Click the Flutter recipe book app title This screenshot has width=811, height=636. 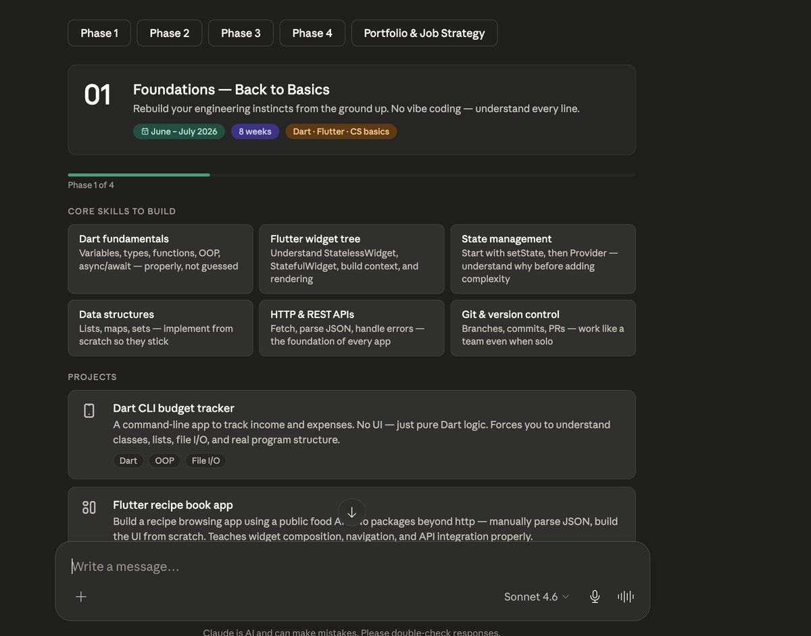tap(173, 505)
